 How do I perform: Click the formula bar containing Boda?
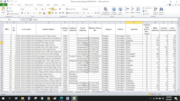pyautogui.click(x=105, y=20)
